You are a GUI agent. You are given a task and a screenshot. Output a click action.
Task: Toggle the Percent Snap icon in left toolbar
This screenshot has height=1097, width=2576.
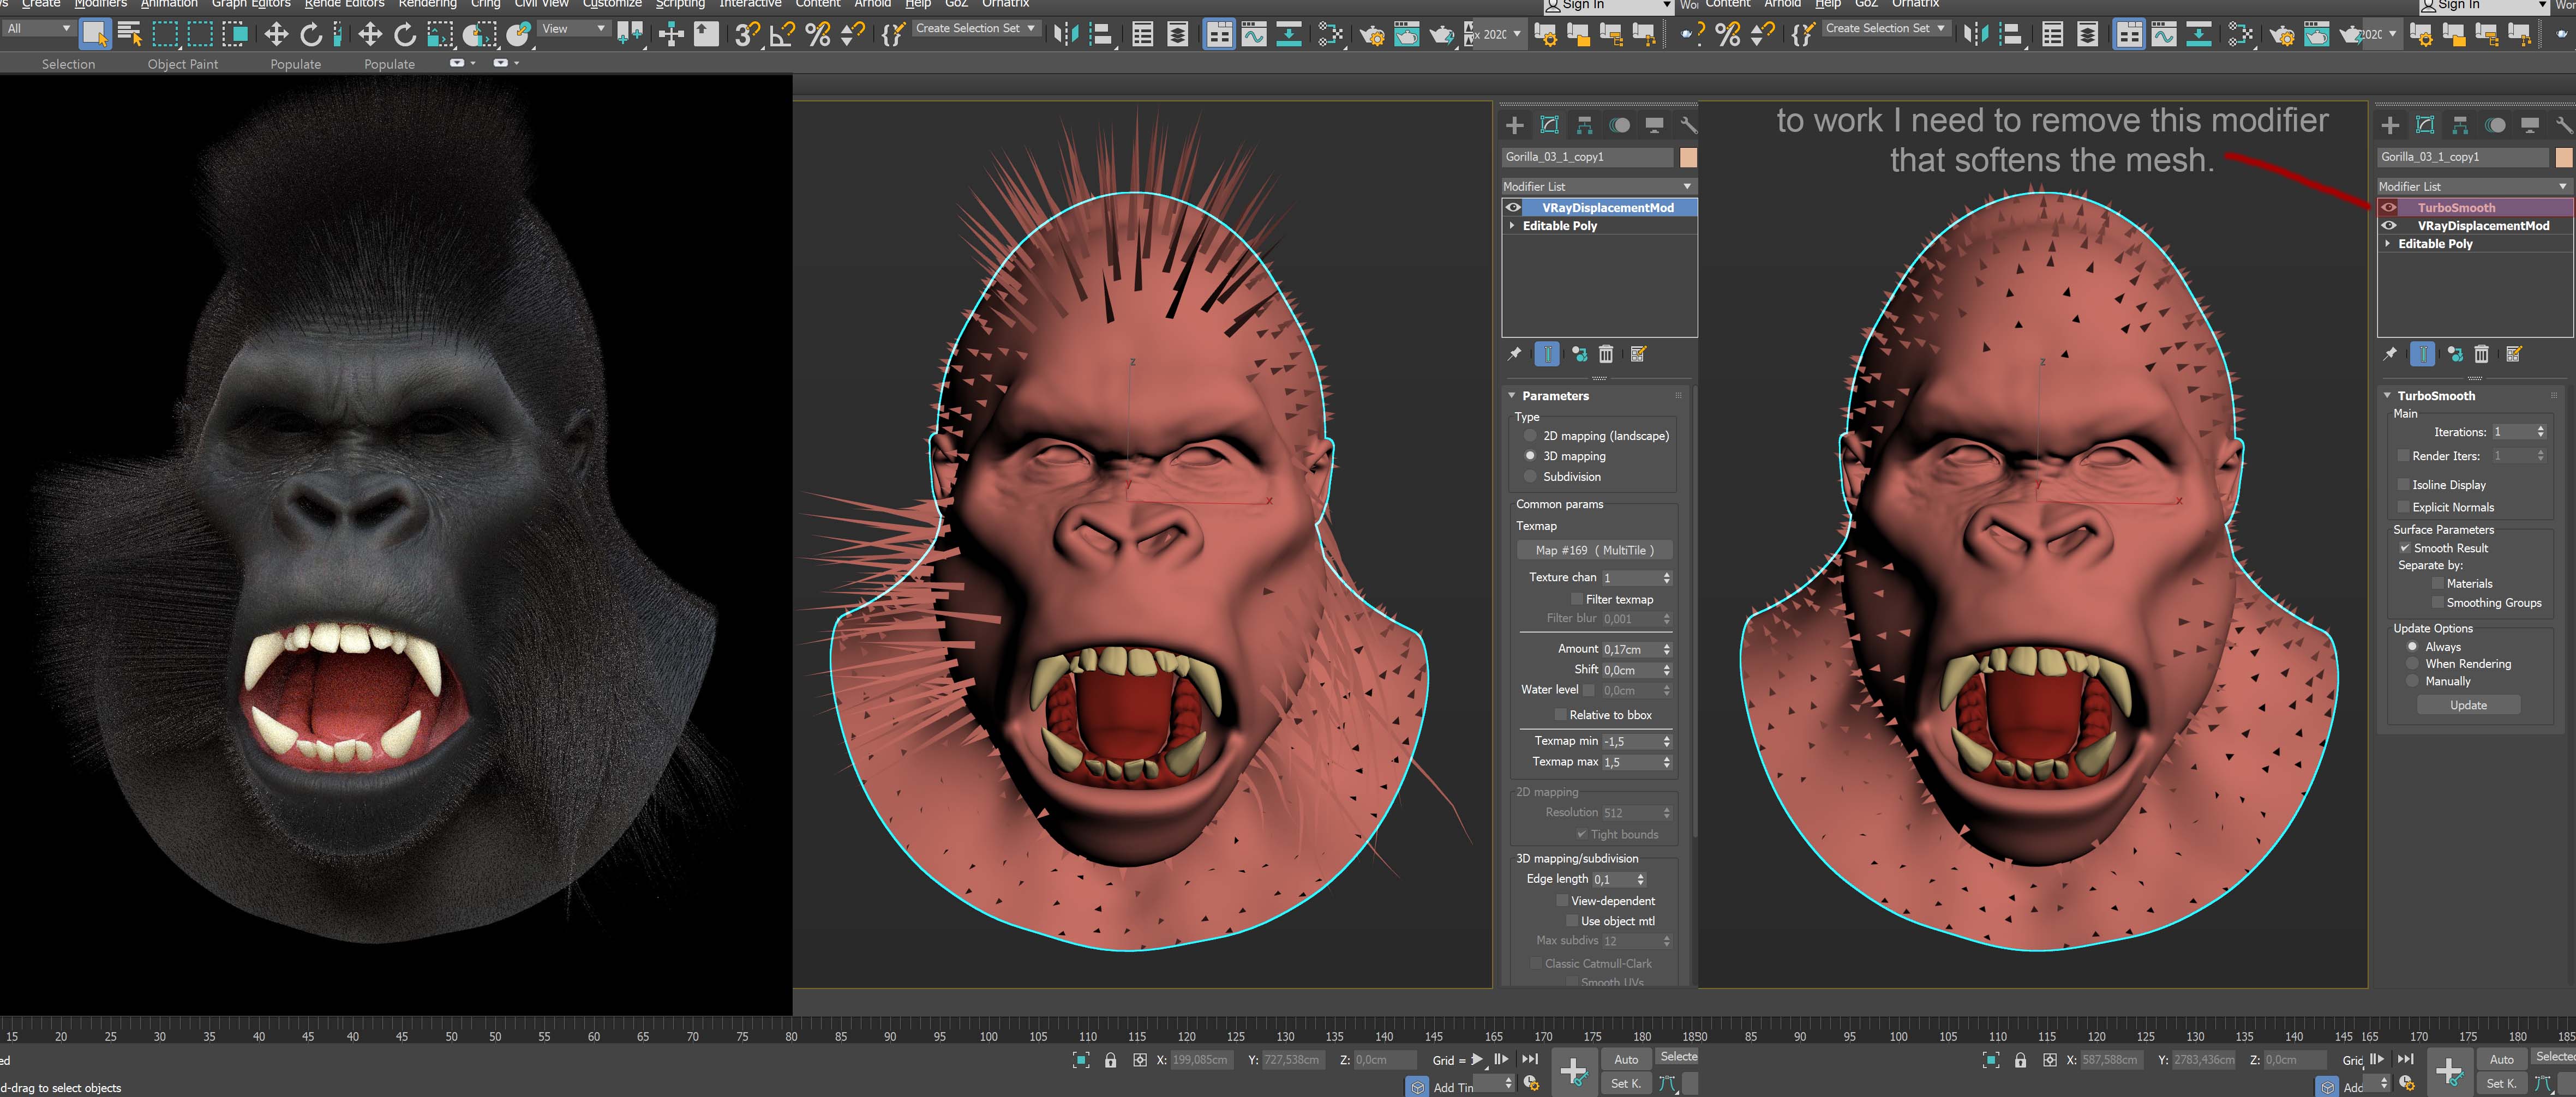coord(818,35)
